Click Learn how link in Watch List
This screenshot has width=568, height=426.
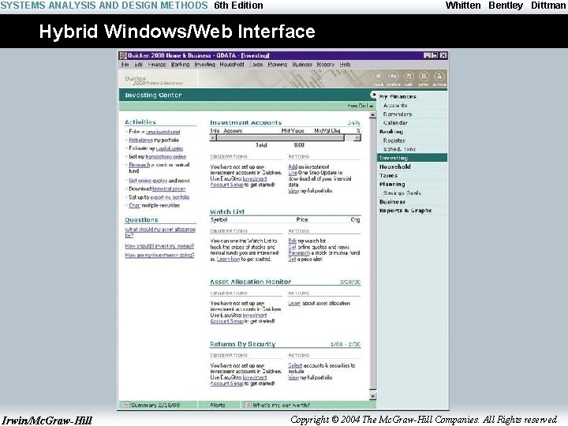[x=228, y=260]
